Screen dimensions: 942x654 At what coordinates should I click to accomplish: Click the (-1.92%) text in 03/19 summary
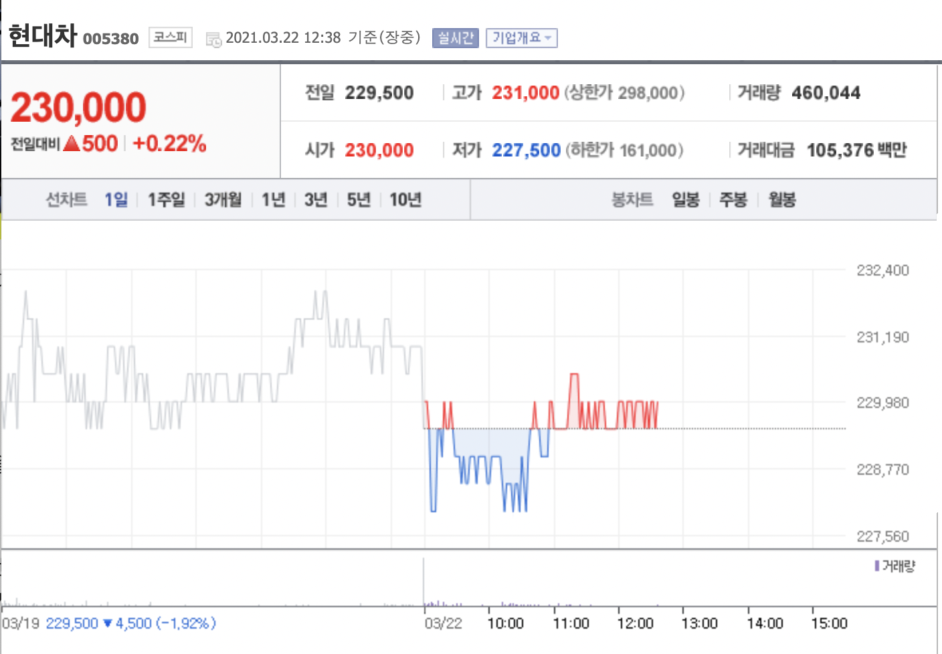coord(186,623)
